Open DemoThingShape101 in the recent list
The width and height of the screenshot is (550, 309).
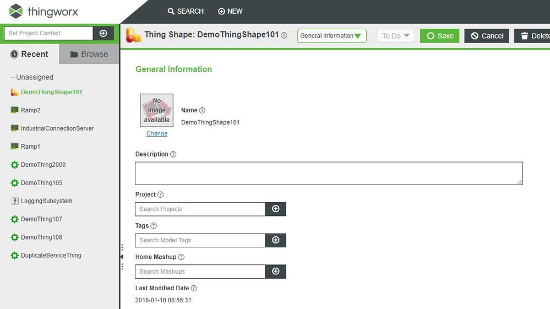tap(51, 92)
